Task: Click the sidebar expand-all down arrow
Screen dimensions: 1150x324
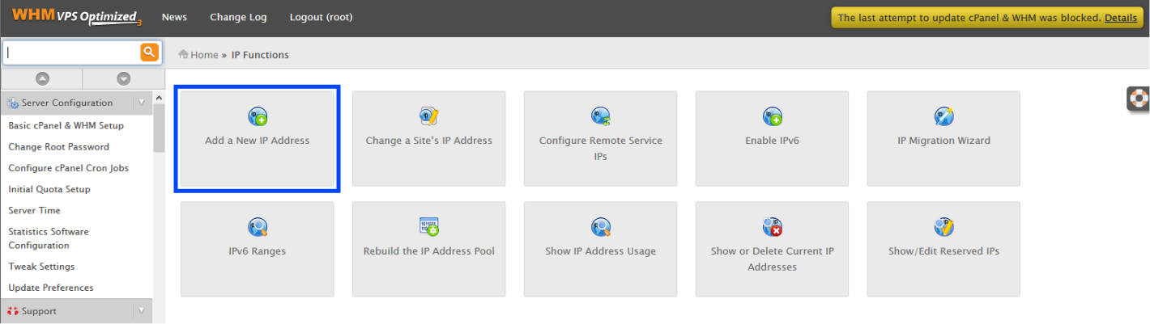Action: (x=123, y=79)
